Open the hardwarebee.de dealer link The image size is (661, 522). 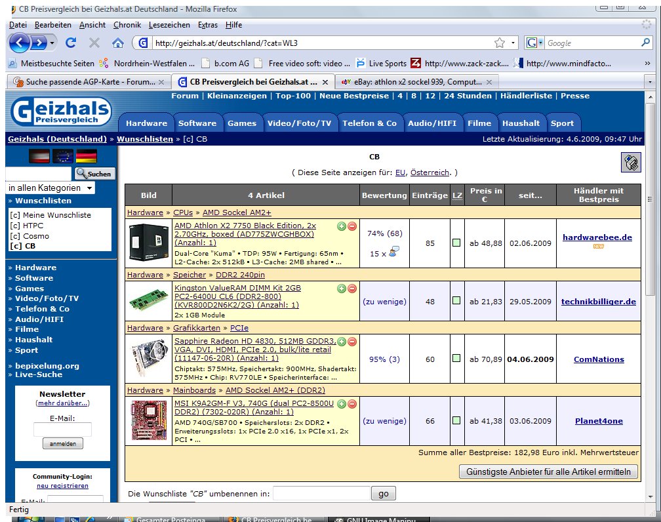tap(597, 237)
